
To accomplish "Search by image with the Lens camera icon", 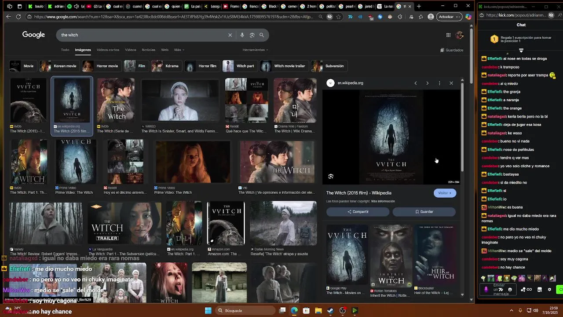I will point(252,35).
